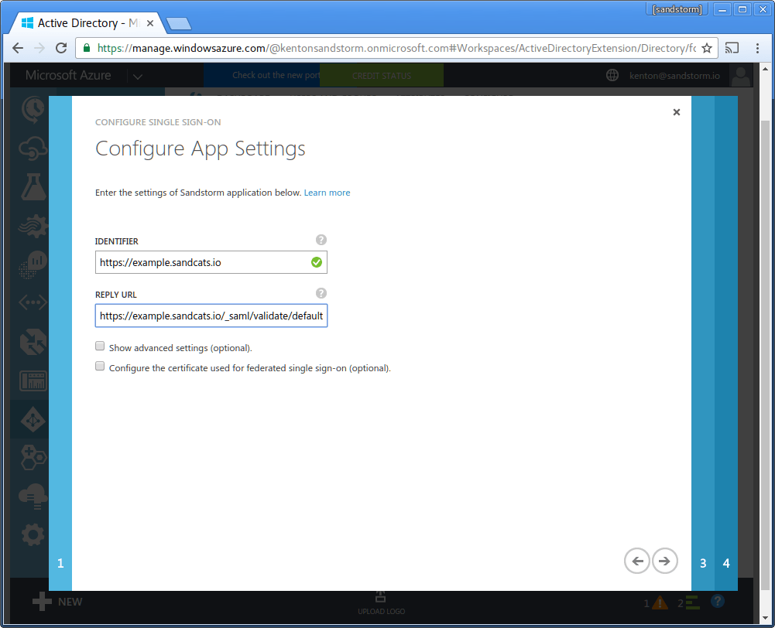775x628 pixels.
Task: Click the browser forward arrow
Action: (39, 48)
